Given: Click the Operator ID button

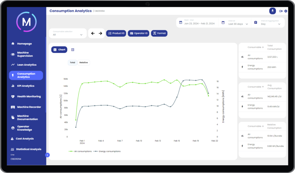Looking at the screenshot, I should 139,33.
